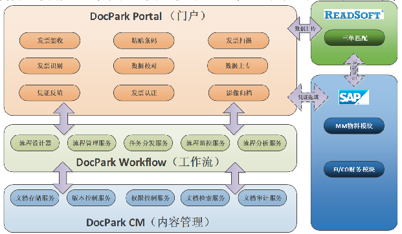Click the SAP logo

click(x=354, y=97)
